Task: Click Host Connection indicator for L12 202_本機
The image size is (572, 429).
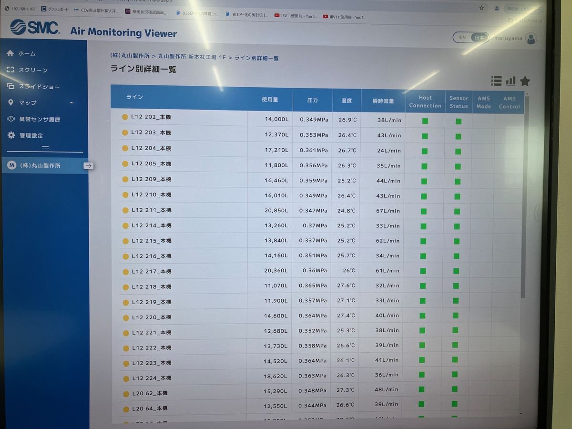Action: tap(425, 121)
